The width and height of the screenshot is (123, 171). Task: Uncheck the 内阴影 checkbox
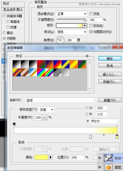(4, 38)
